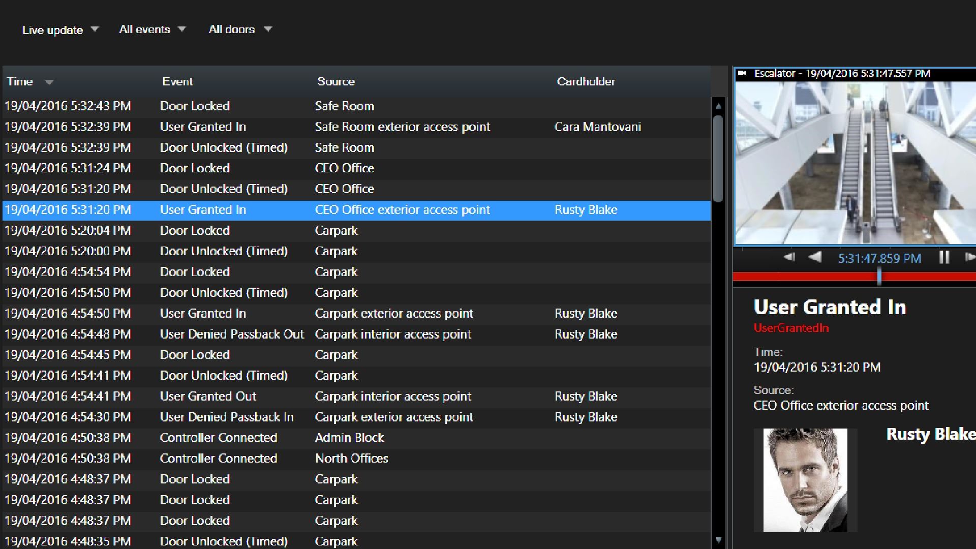
Task: Select the User Denied Passback In row
Action: [x=356, y=417]
